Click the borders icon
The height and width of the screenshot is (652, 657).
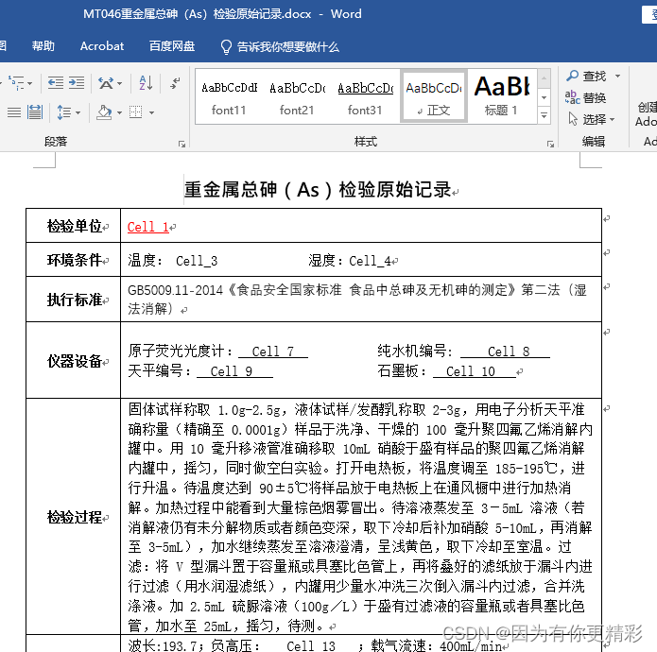136,112
